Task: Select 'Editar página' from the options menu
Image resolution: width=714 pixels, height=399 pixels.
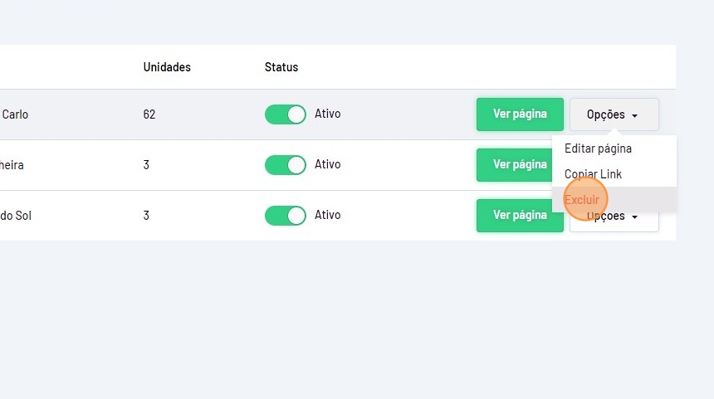Action: [598, 149]
